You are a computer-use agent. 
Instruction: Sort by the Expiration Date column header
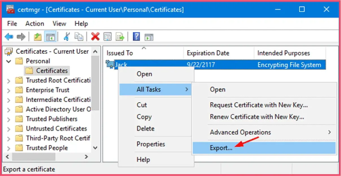[208, 53]
